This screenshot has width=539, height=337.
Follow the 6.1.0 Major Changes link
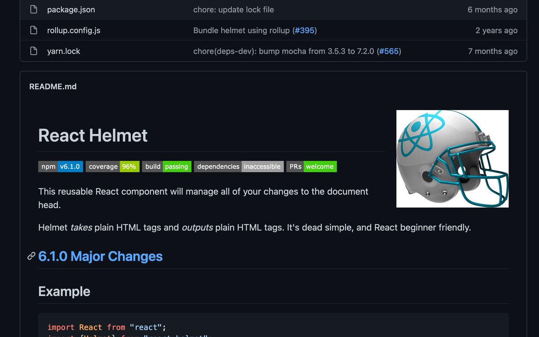101,256
